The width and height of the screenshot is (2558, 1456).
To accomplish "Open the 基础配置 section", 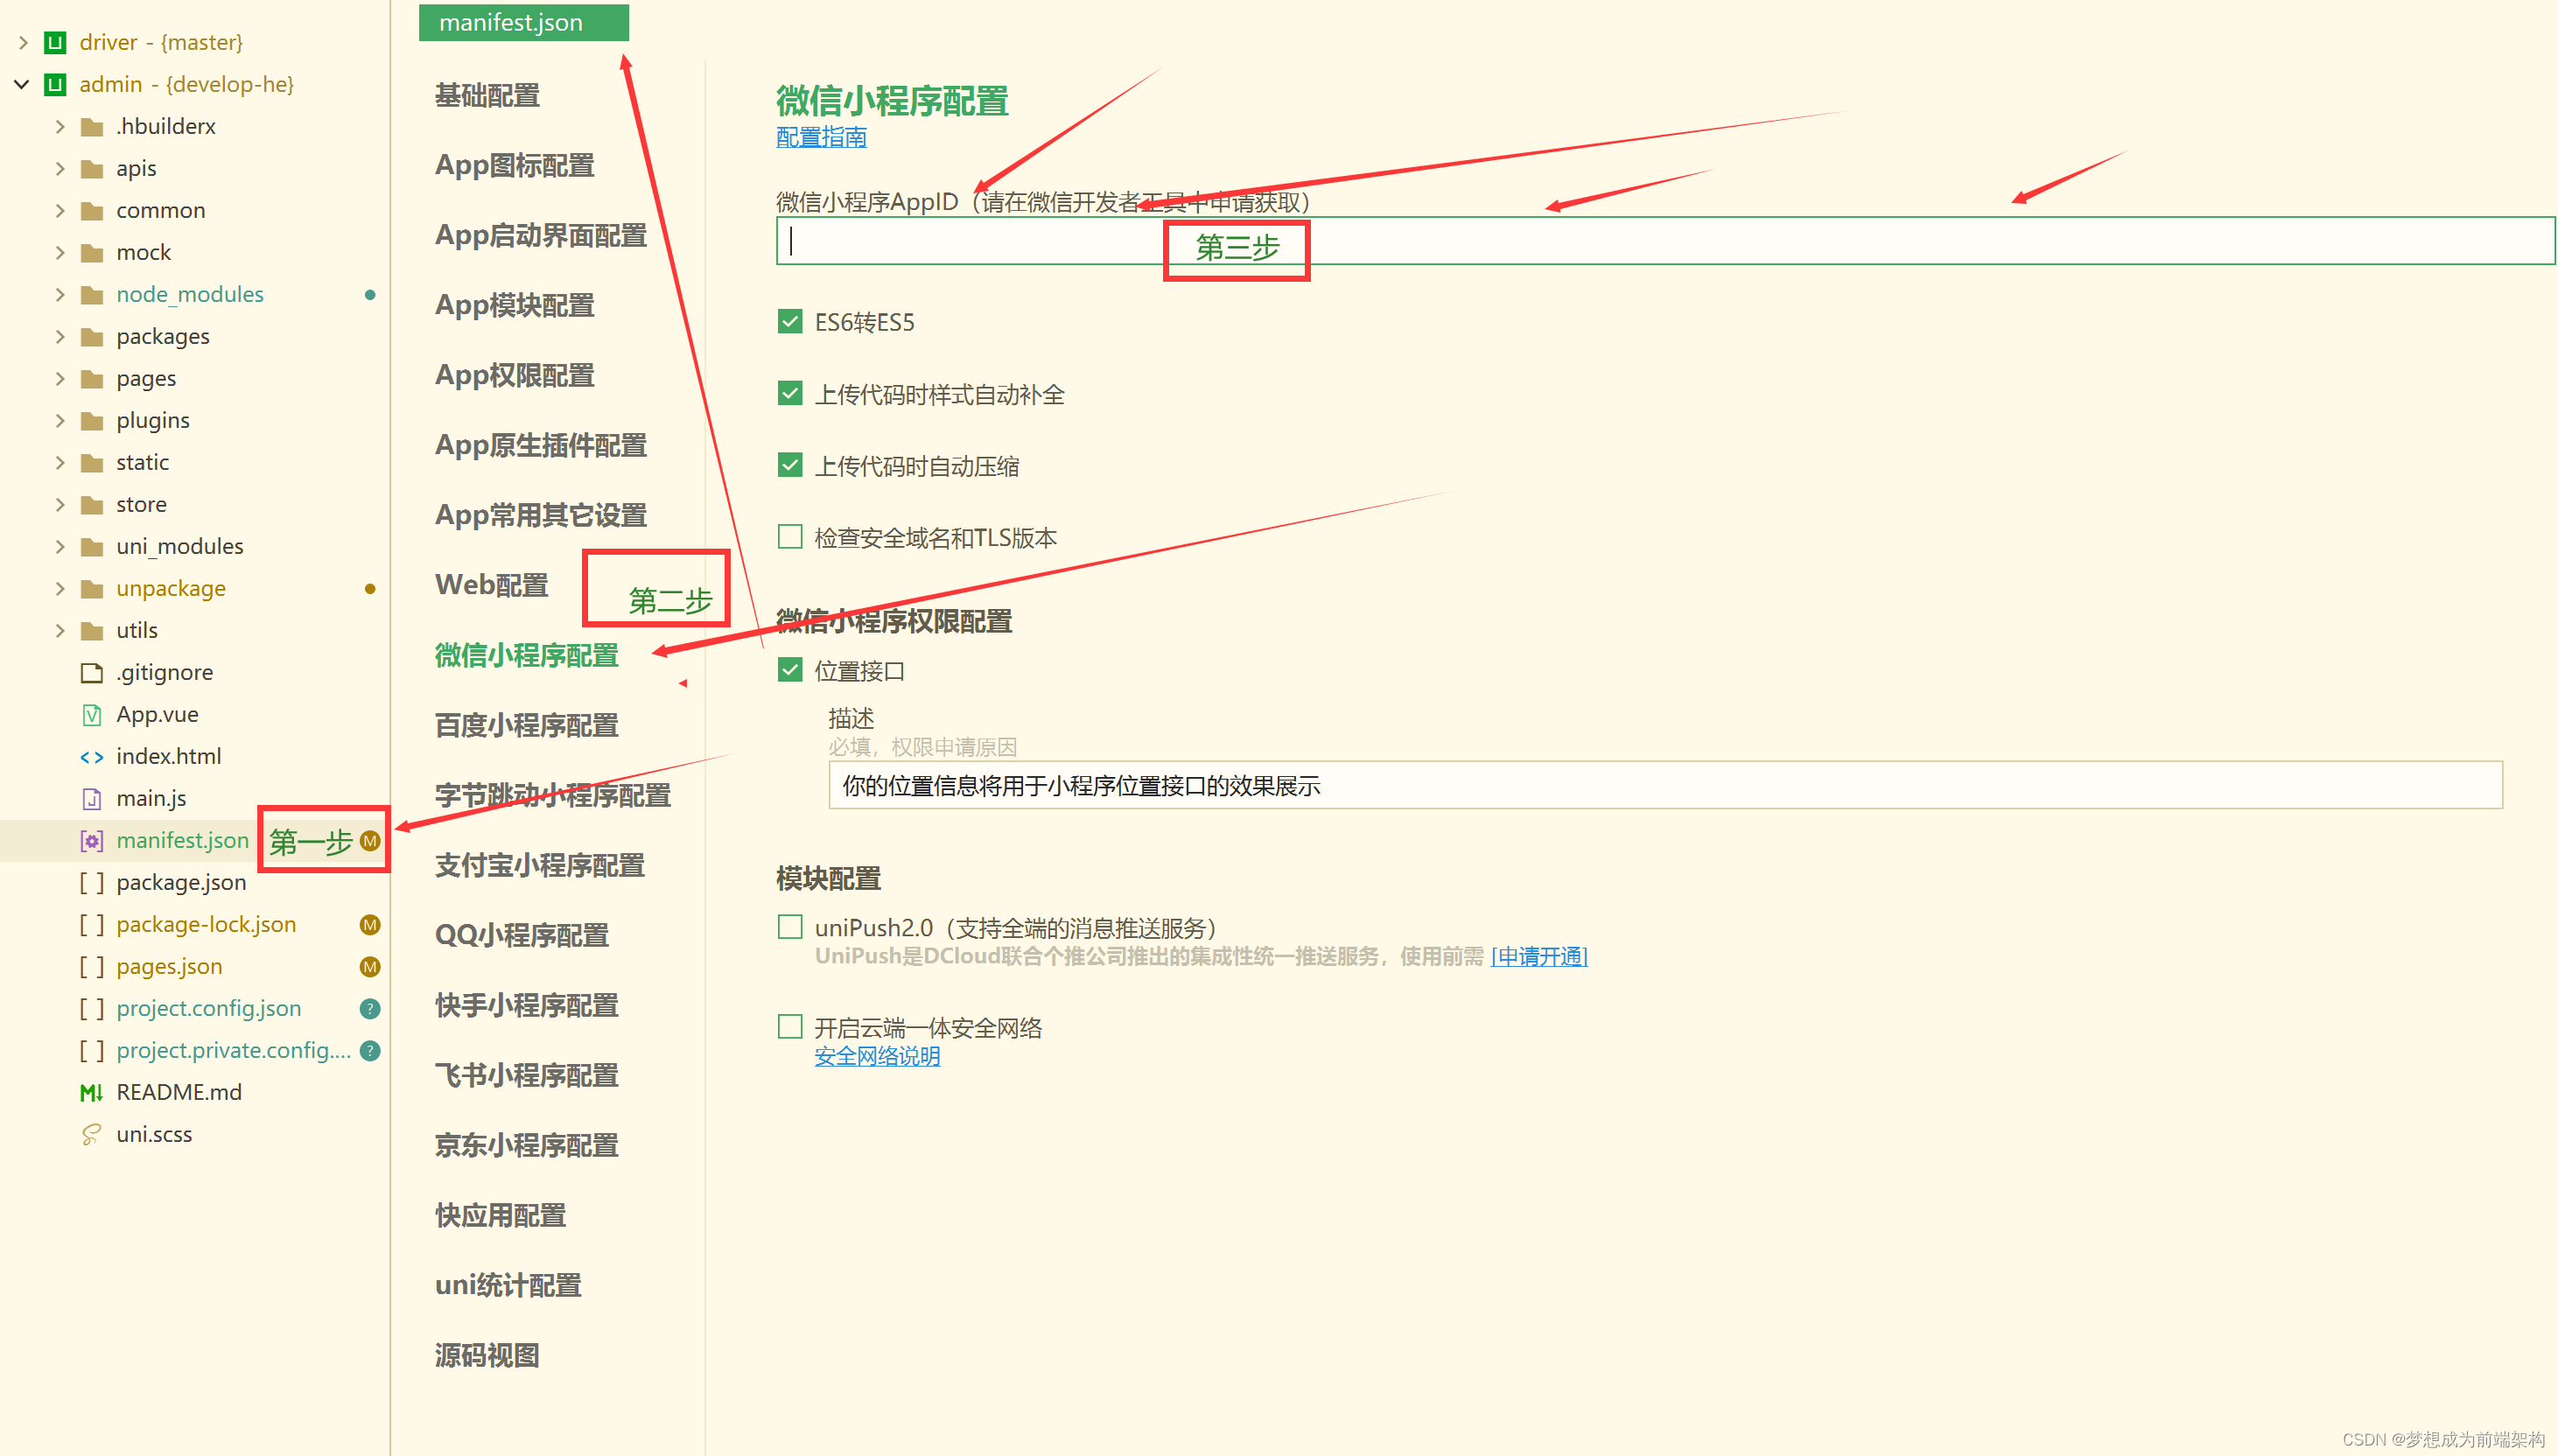I will pyautogui.click(x=487, y=96).
